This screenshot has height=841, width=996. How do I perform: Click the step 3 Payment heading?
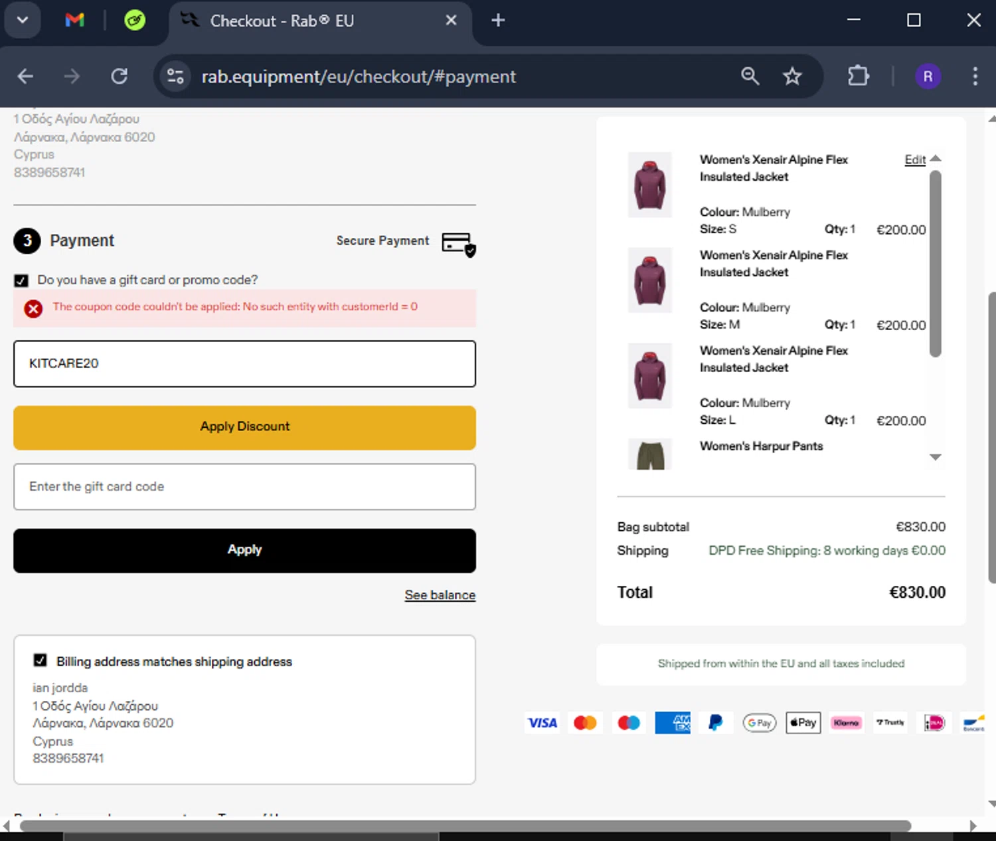tap(82, 240)
